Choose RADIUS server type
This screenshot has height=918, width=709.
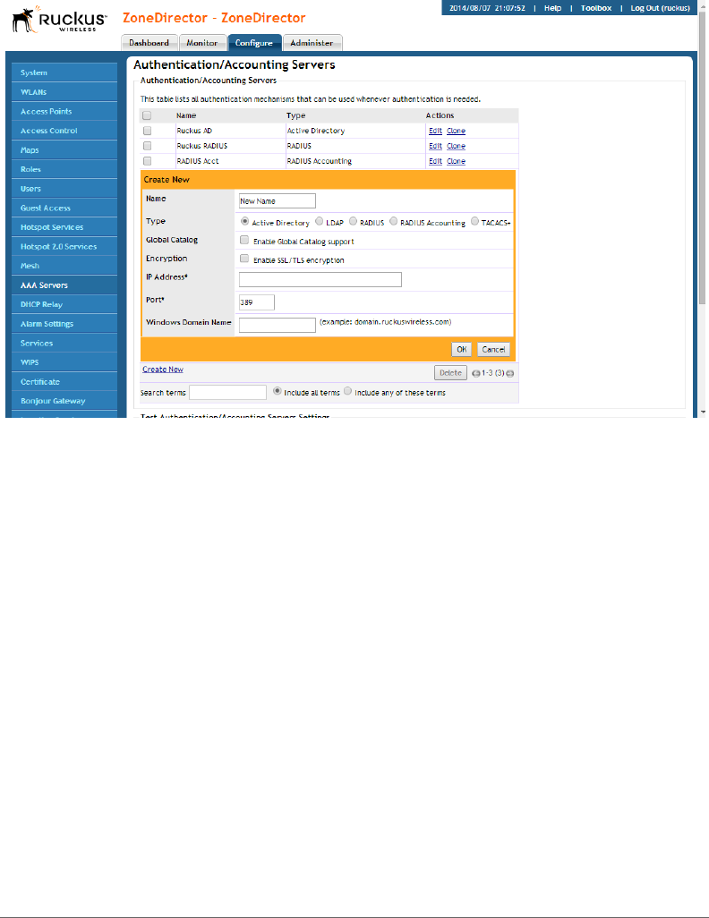354,221
